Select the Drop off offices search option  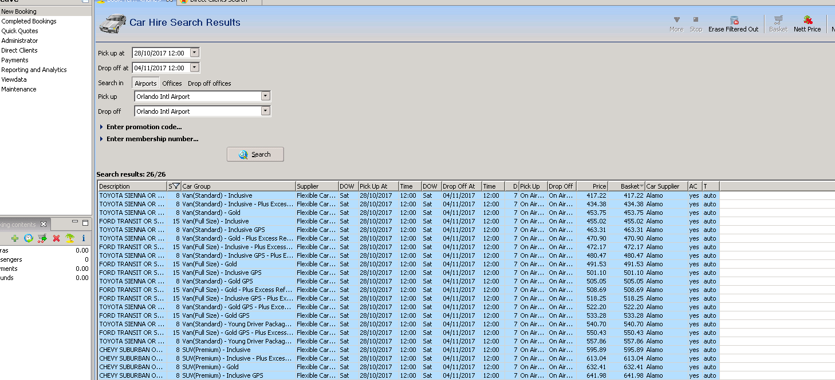[x=210, y=83]
